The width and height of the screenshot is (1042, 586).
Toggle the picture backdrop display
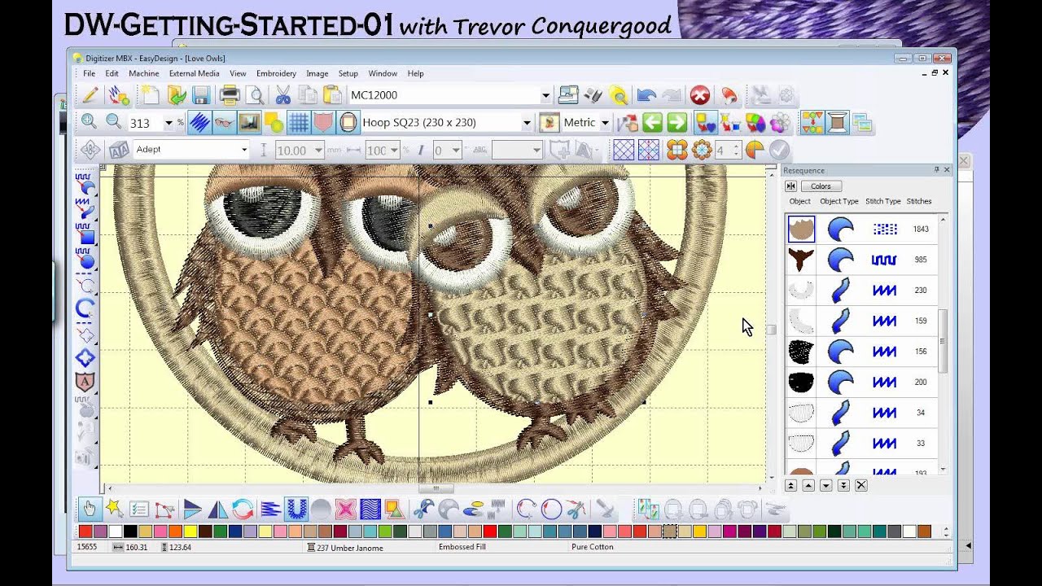249,123
